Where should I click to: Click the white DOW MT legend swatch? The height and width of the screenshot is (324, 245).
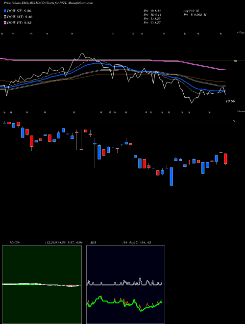tap(5, 17)
